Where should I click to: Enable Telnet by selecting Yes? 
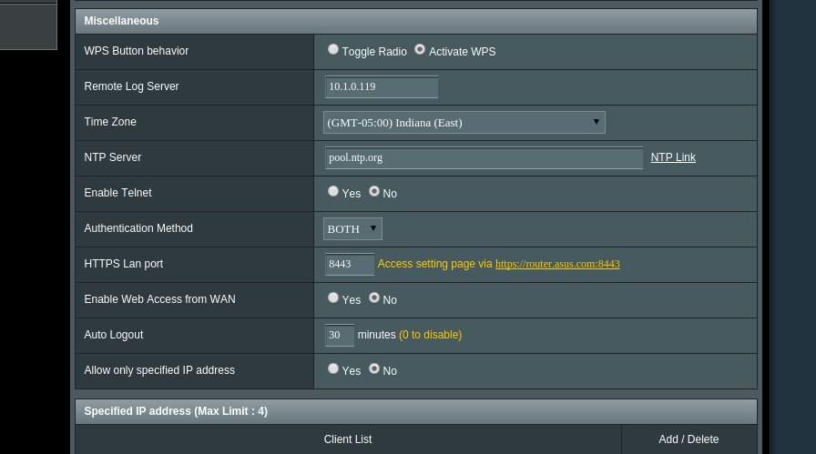tap(333, 191)
